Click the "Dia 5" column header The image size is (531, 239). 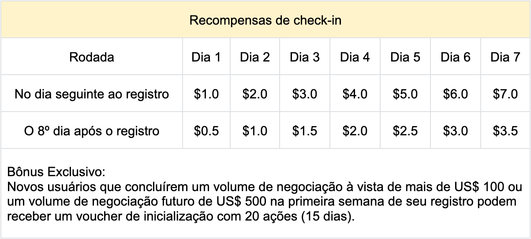[405, 57]
